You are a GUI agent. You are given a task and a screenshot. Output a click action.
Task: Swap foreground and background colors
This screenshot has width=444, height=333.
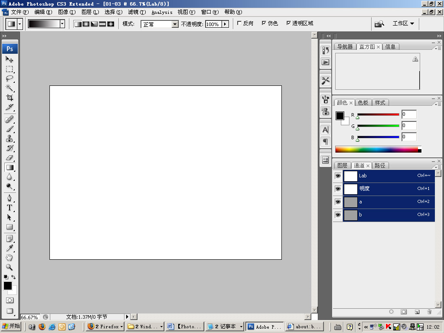(13, 277)
